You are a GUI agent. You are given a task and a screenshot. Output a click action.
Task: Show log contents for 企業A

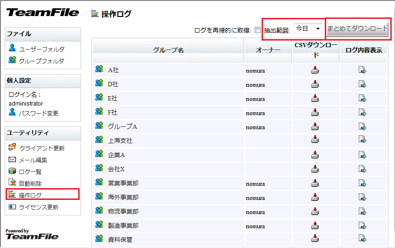coord(362,155)
